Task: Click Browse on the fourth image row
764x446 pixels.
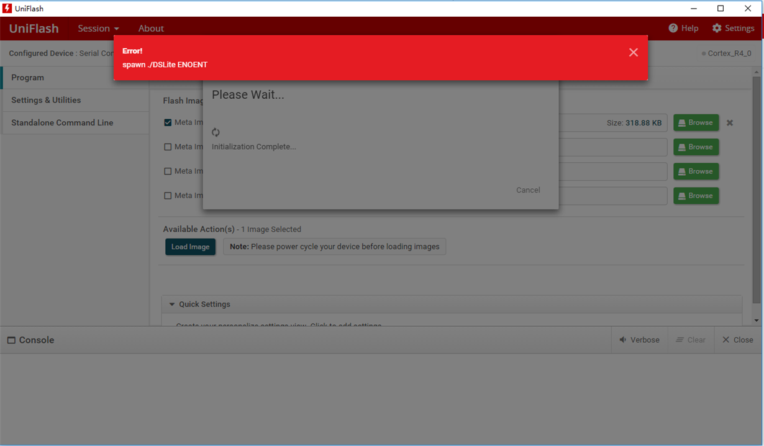Action: click(696, 196)
